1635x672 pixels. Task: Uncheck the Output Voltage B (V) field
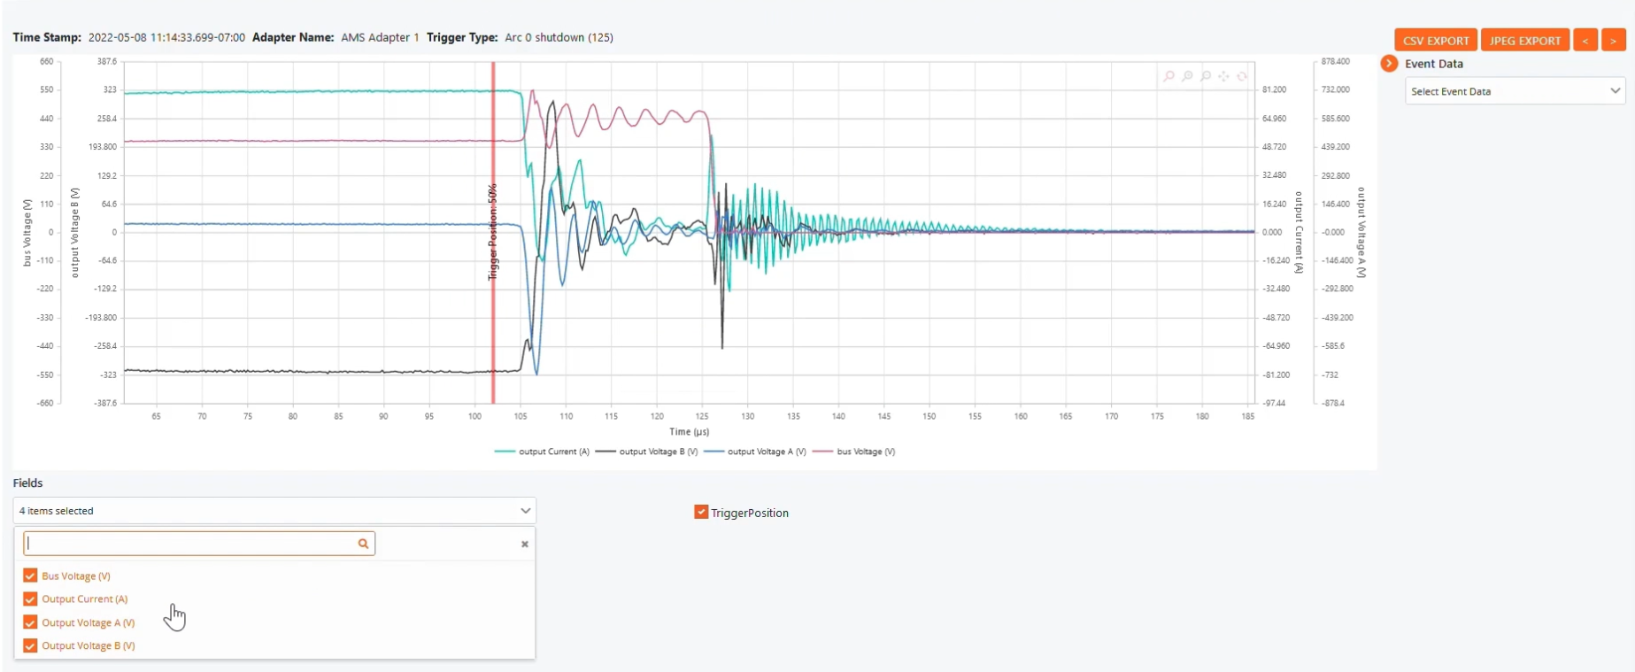pyautogui.click(x=30, y=646)
